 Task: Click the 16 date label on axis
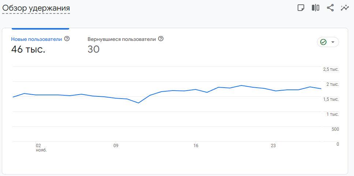coord(196,146)
